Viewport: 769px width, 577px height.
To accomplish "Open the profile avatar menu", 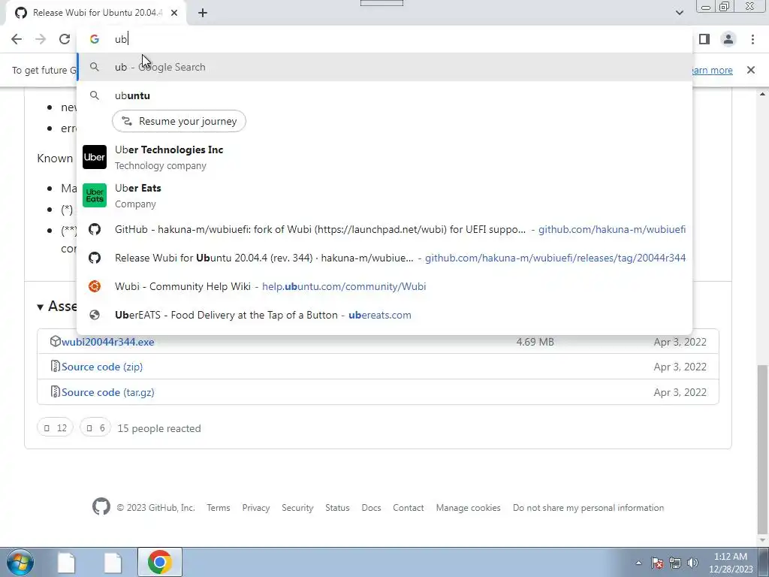I will [x=728, y=39].
